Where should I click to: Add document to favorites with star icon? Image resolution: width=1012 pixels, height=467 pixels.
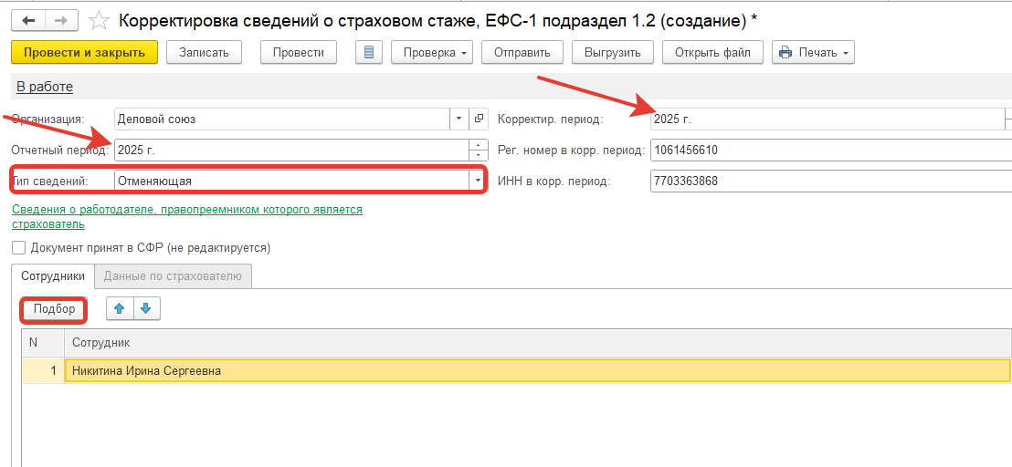click(x=101, y=19)
